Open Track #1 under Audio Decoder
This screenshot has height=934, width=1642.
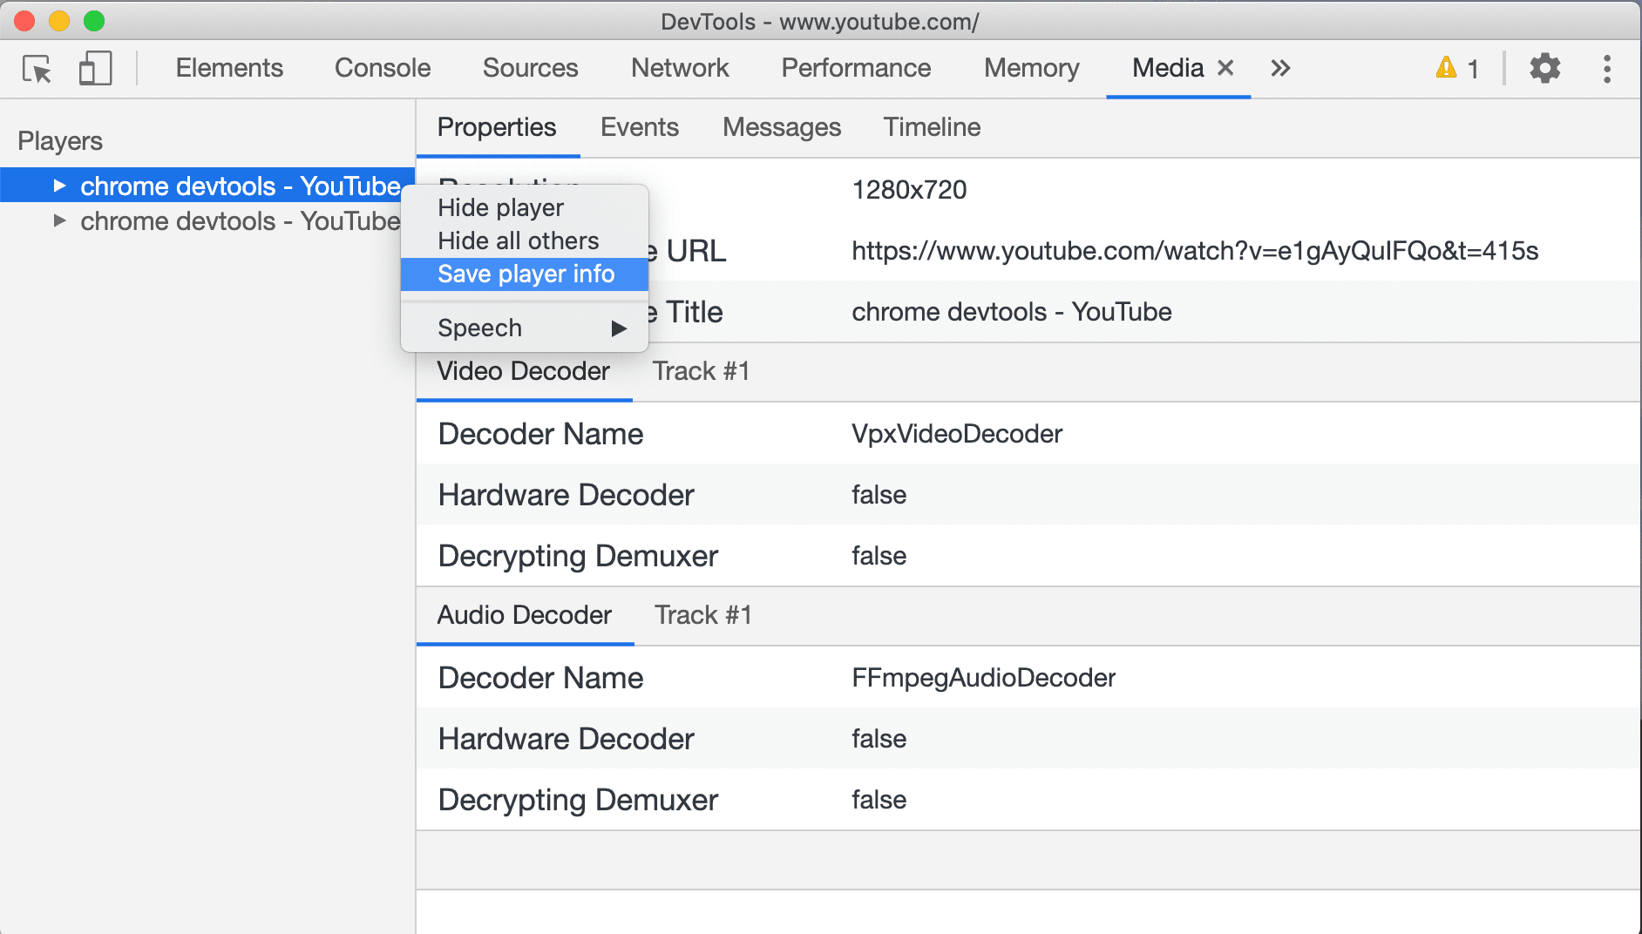(x=702, y=615)
